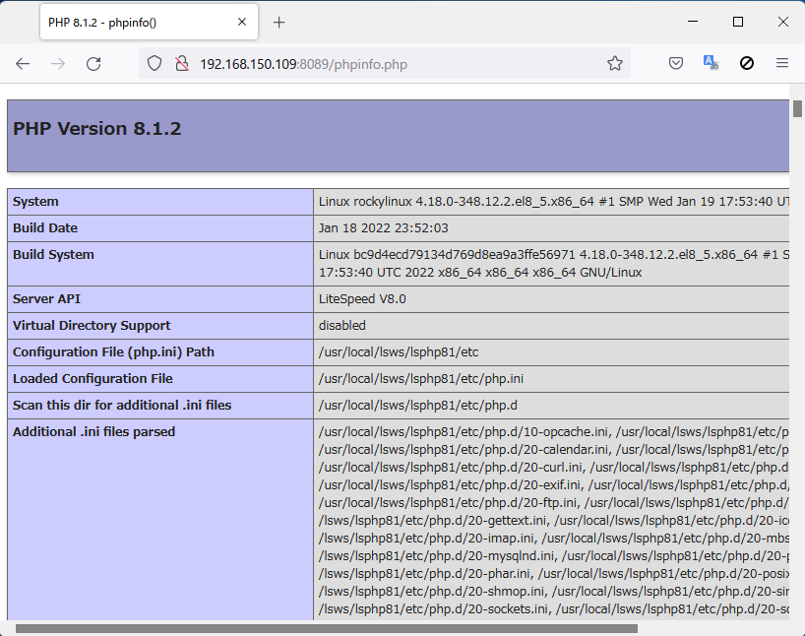805x636 pixels.
Task: Open the translate extension icon
Action: point(711,64)
